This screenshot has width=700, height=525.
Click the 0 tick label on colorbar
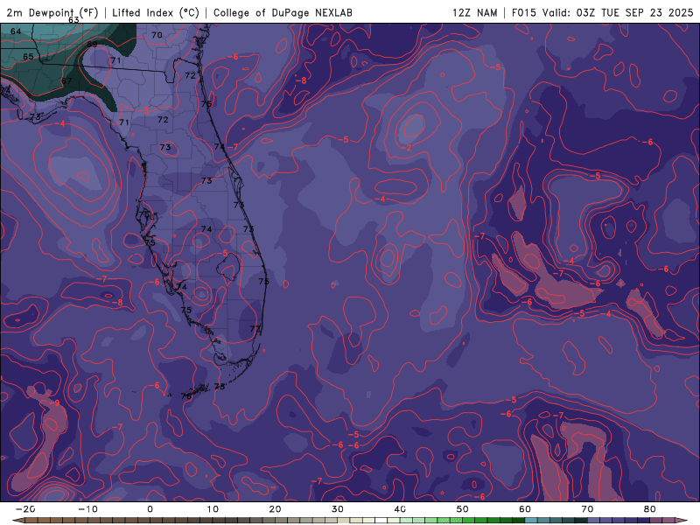[x=150, y=509]
